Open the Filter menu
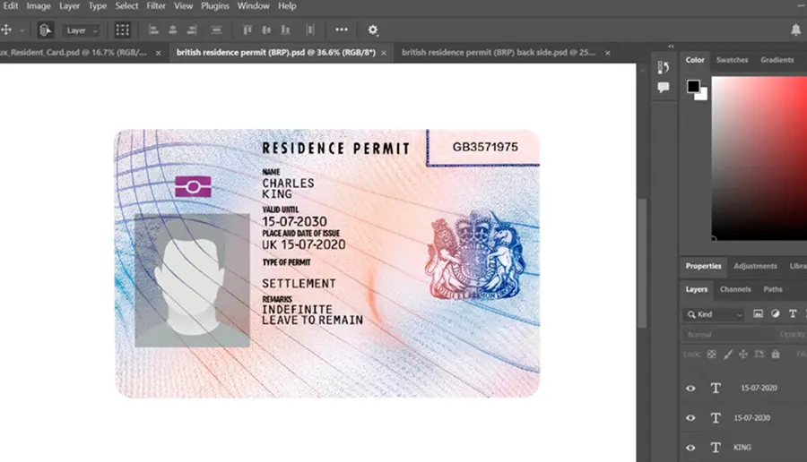Viewport: 807px width, 462px height. pyautogui.click(x=156, y=6)
